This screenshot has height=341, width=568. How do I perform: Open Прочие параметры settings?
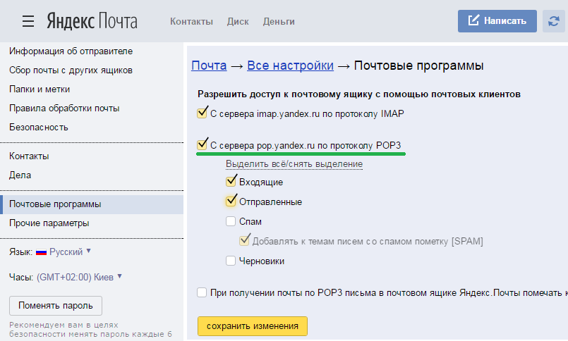click(x=49, y=223)
